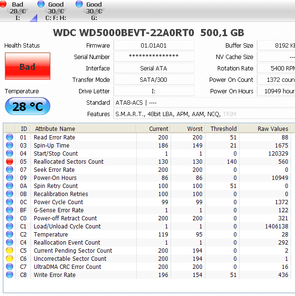Select the Recalibration Retries attribute name

tap(61, 194)
